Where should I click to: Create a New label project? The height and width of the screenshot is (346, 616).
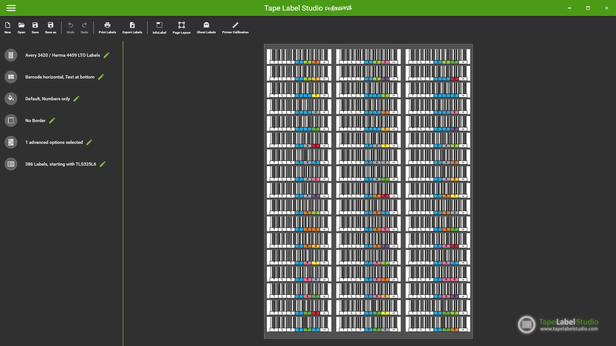(x=8, y=28)
